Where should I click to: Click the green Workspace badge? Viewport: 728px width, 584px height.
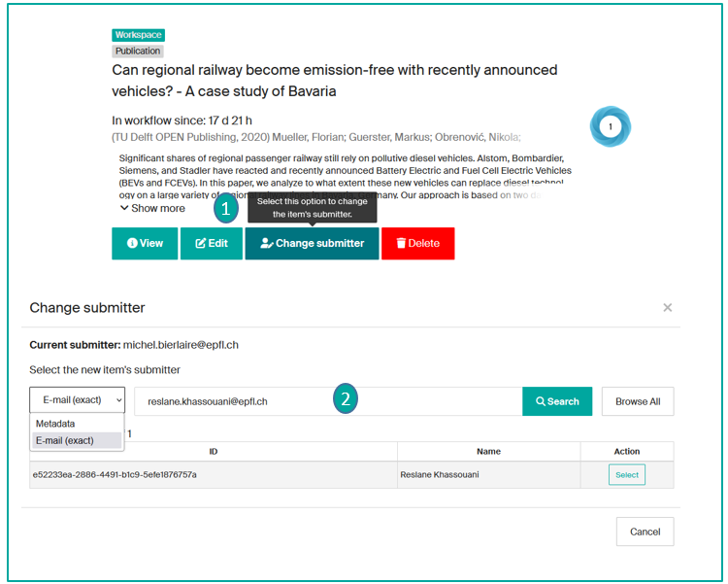138,35
